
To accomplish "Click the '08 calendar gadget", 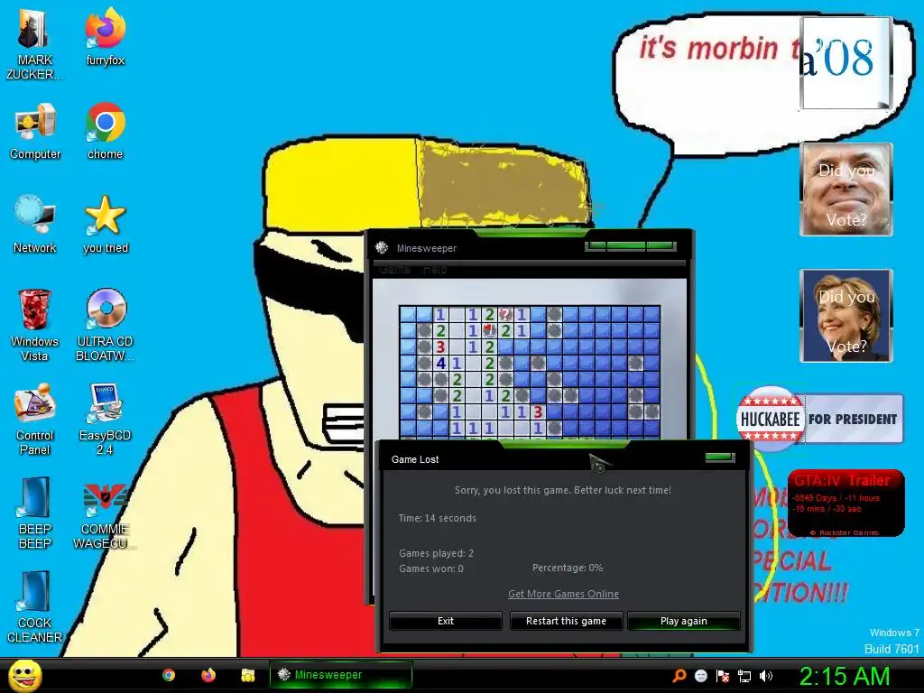I will [x=845, y=62].
